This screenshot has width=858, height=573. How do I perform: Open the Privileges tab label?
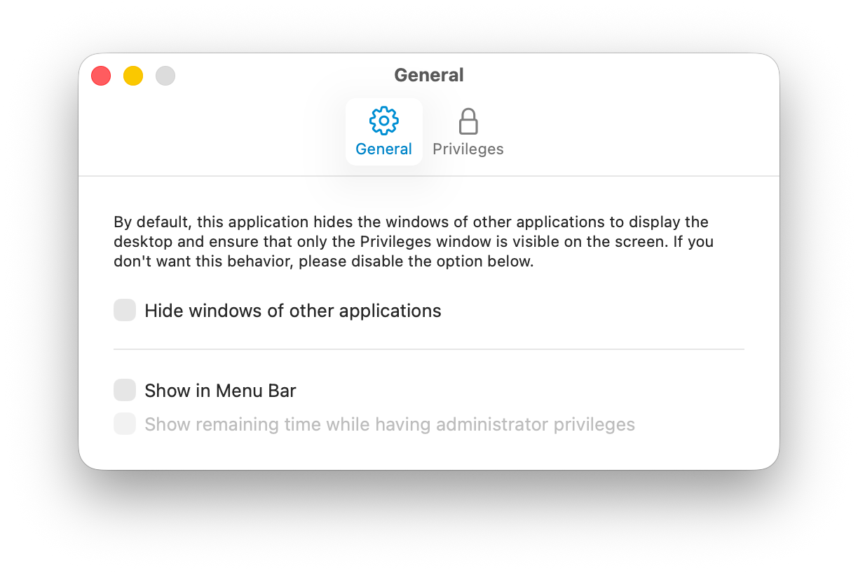[x=468, y=149]
